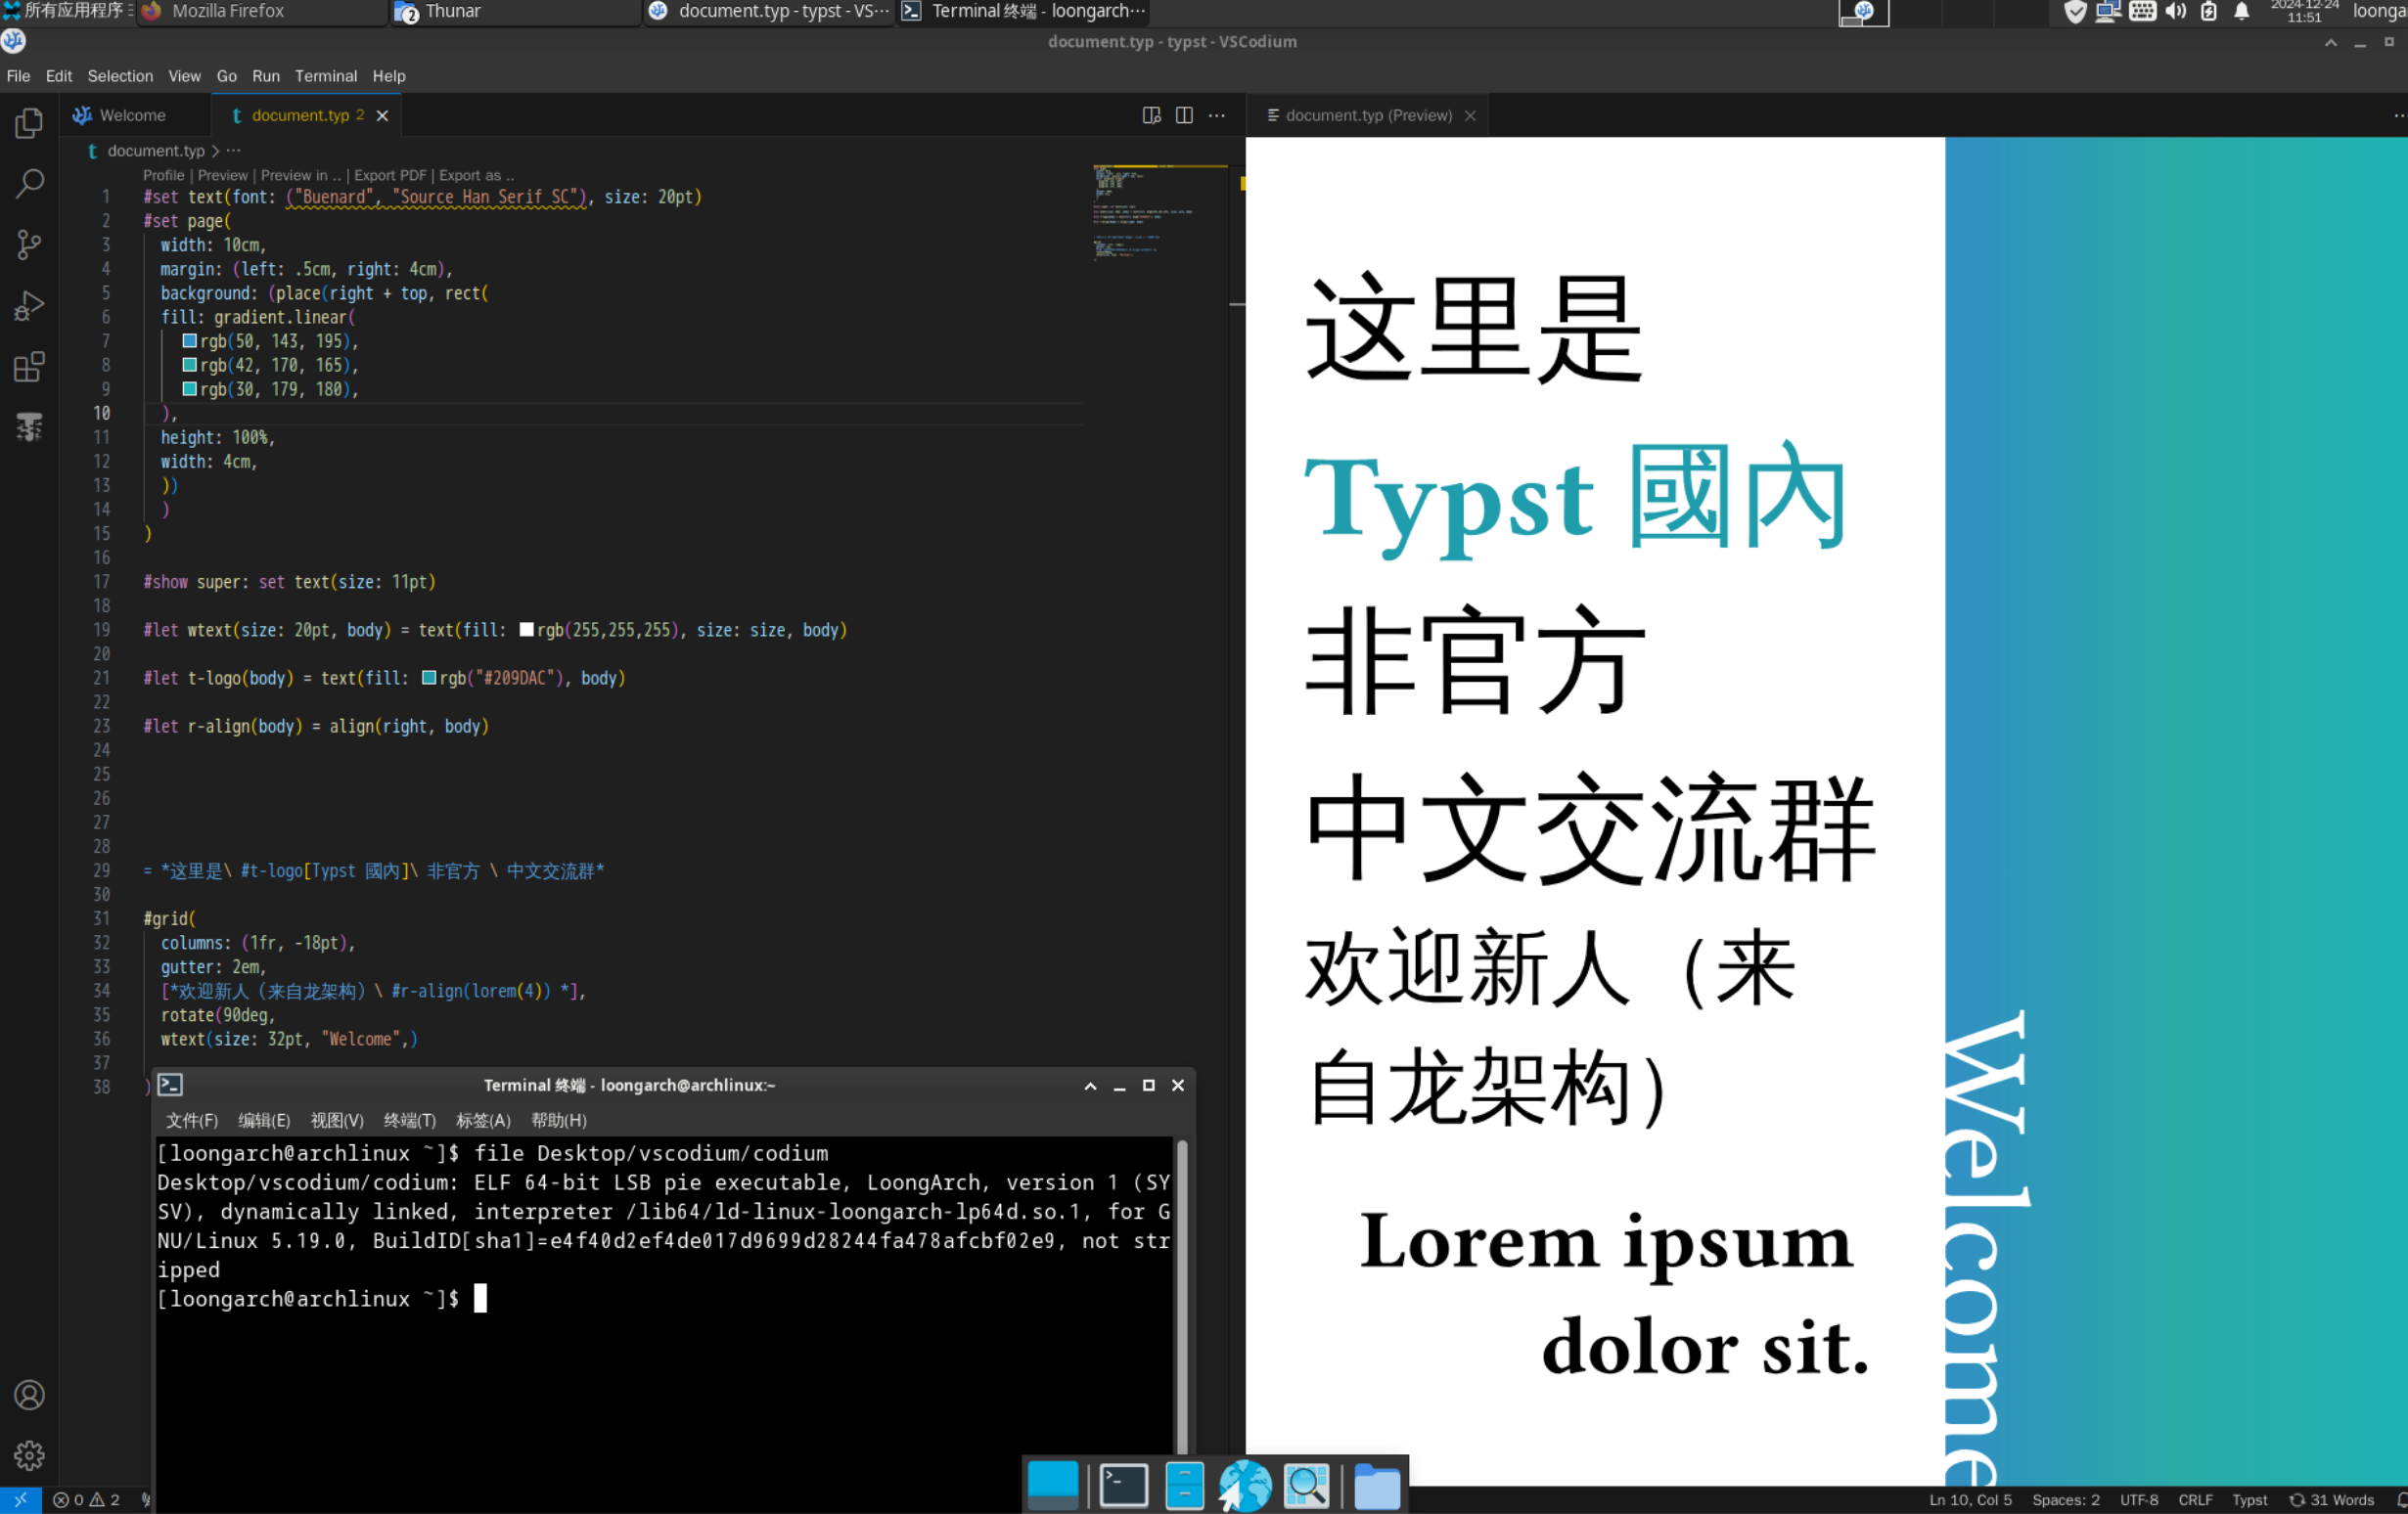The width and height of the screenshot is (2408, 1514).
Task: Open the 所有应用程序 applications menu
Action: point(67,11)
